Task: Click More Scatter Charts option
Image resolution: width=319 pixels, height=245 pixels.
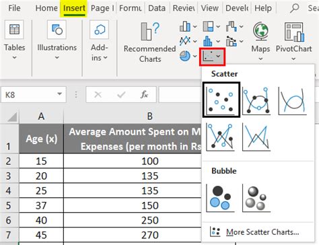Action: [x=254, y=232]
